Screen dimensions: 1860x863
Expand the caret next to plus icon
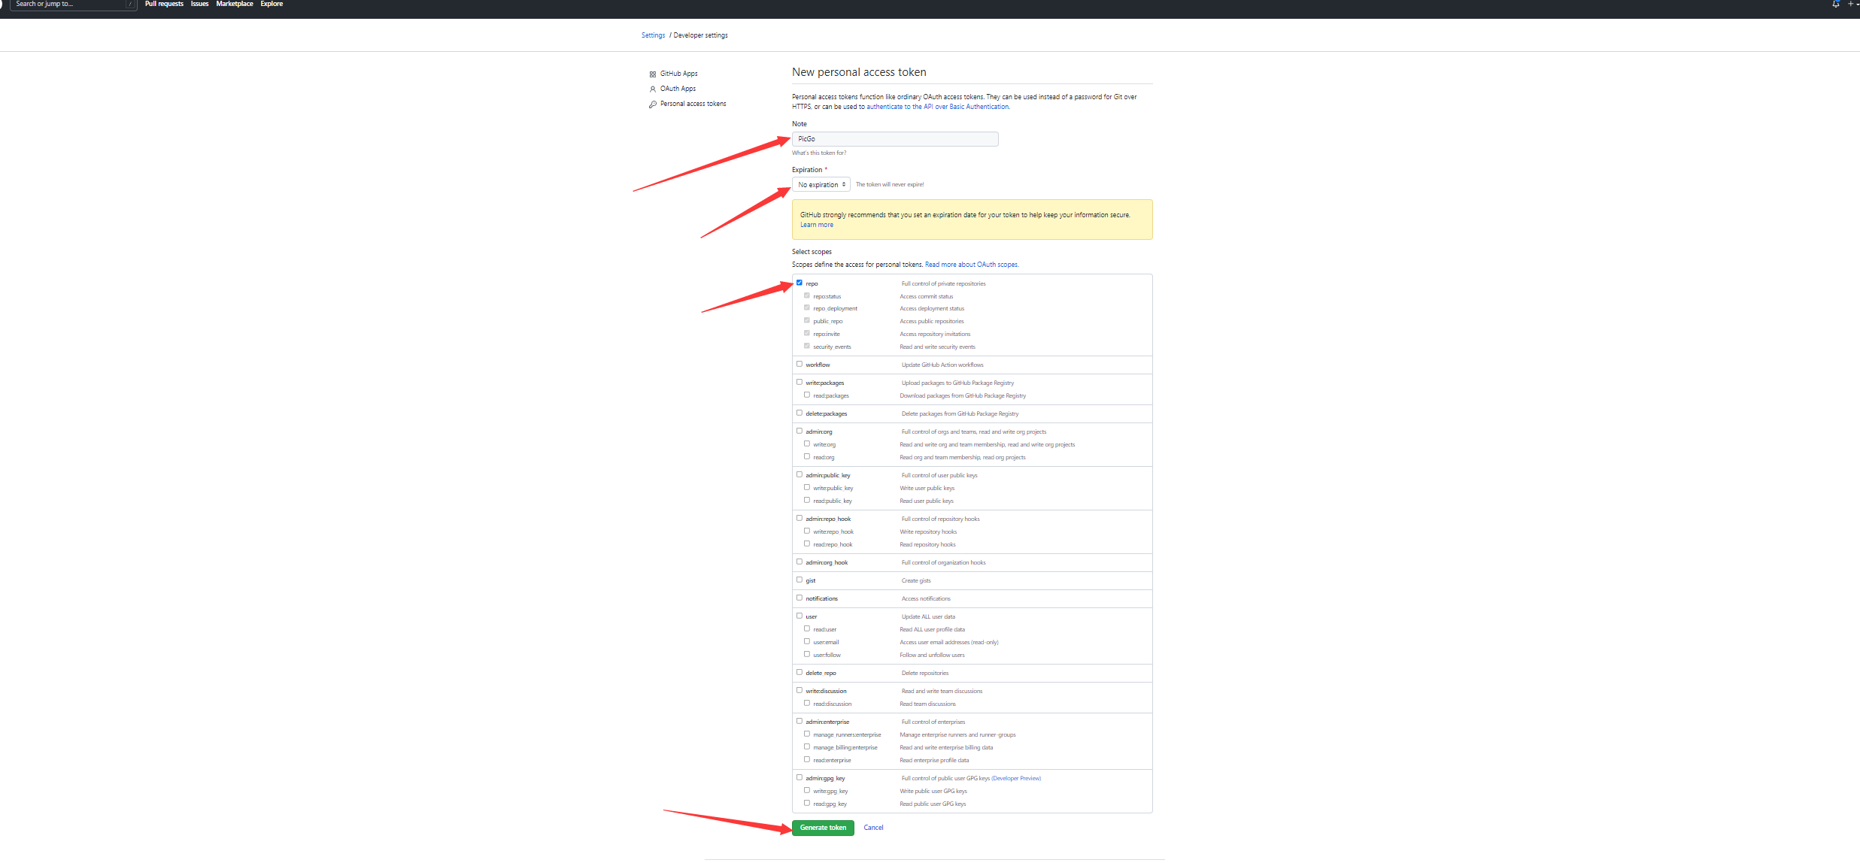click(1858, 4)
